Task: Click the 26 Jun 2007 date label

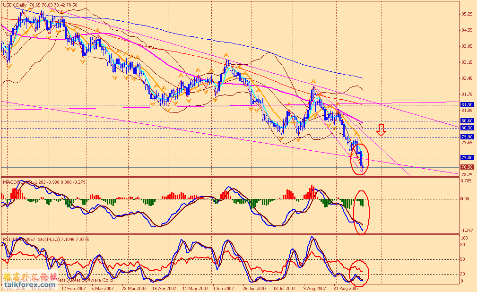Action: (x=255, y=289)
